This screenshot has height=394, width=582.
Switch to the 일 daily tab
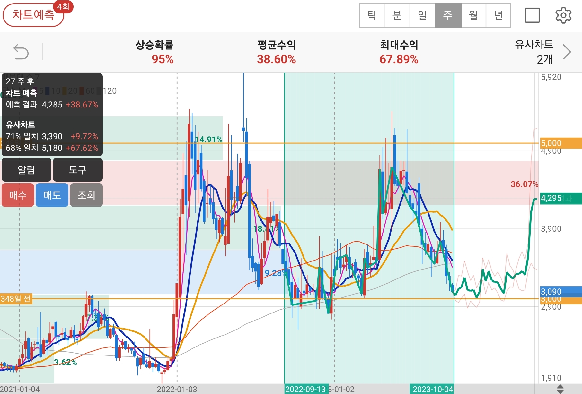pos(422,15)
